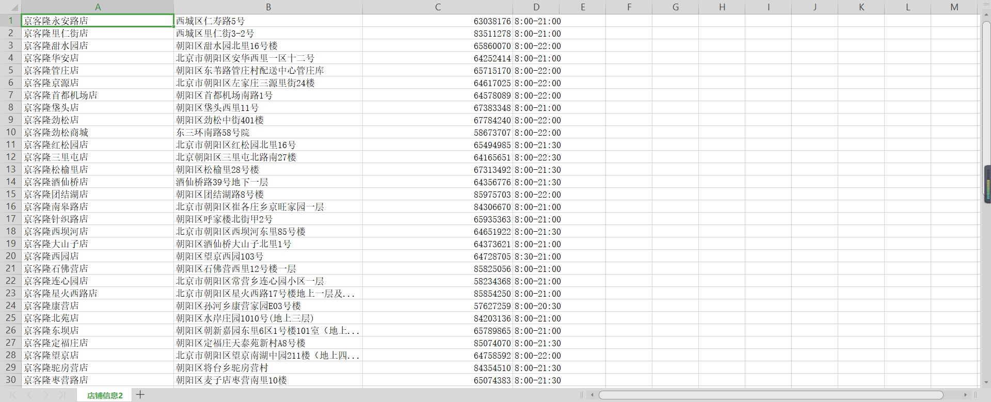Select column D header

[536, 7]
